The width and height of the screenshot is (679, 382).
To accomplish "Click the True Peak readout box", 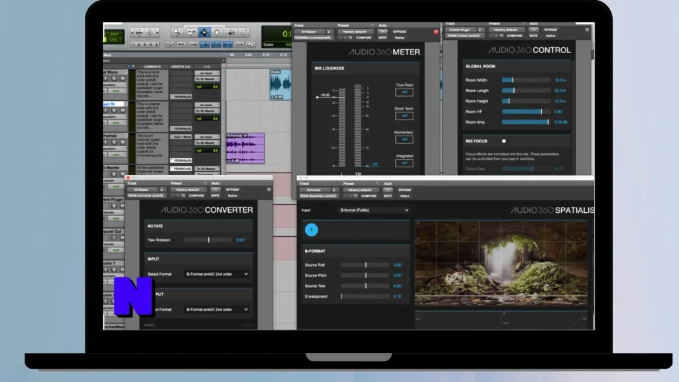I will (404, 92).
